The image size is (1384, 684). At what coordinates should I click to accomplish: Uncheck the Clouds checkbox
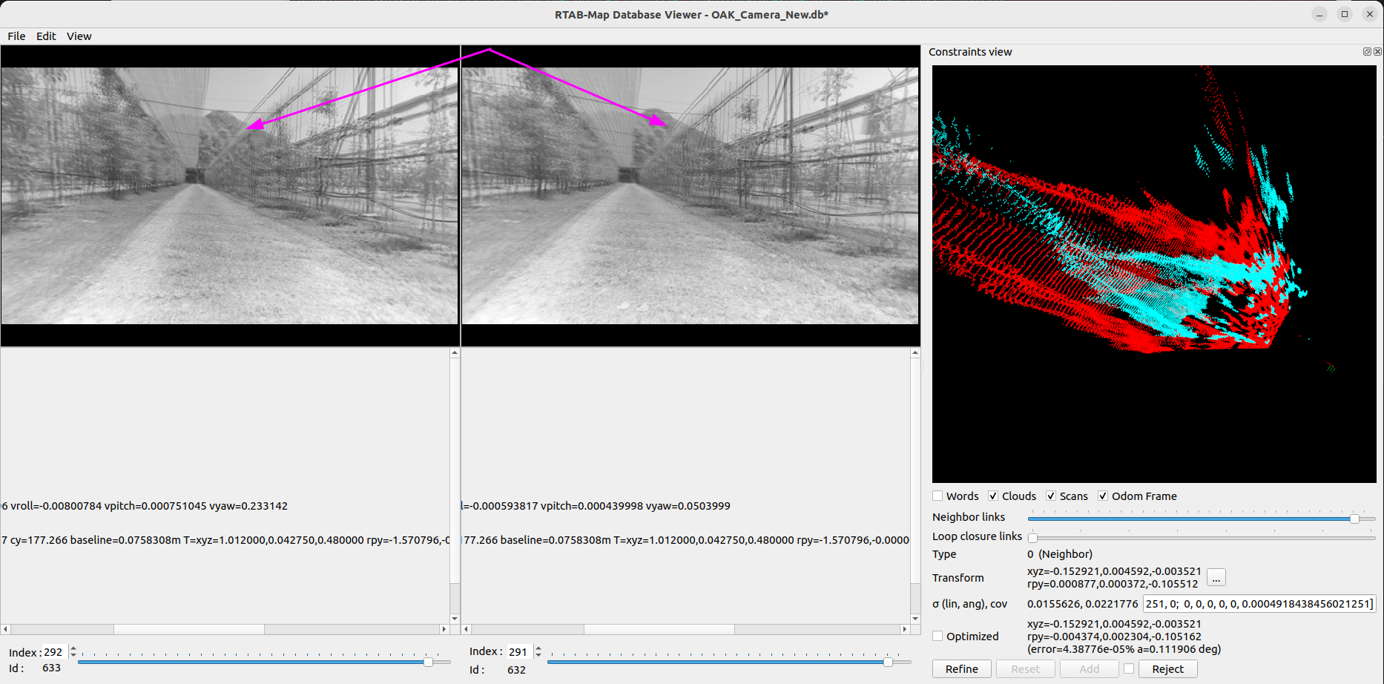[993, 496]
